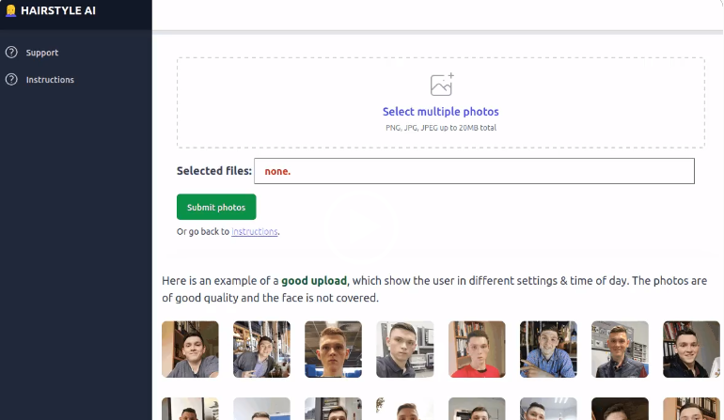Open seventh example photo in office setting
This screenshot has height=420, width=724.
621,350
